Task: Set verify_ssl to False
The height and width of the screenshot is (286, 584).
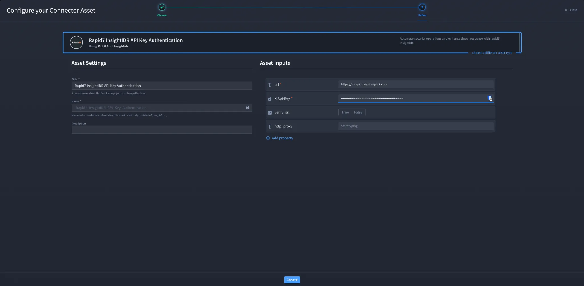Action: click(358, 112)
